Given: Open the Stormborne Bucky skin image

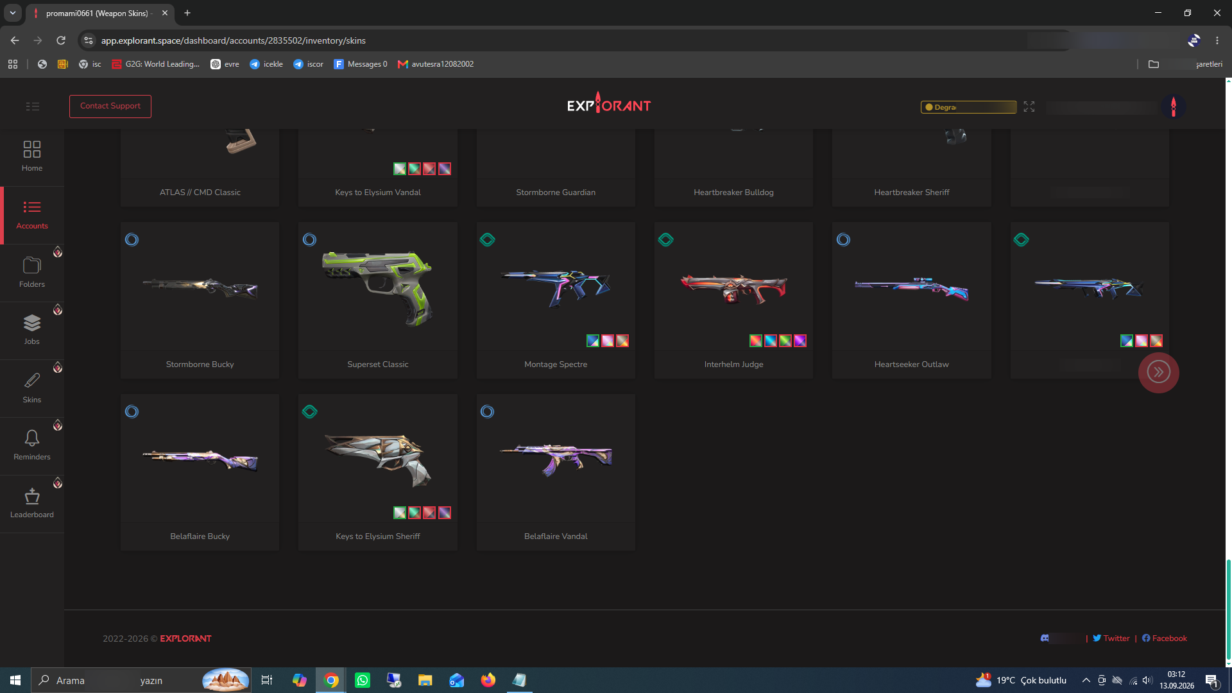Looking at the screenshot, I should click(x=200, y=288).
